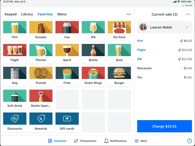195x146 pixels.
Task: Switch to the Library tab
Action: pyautogui.click(x=27, y=14)
